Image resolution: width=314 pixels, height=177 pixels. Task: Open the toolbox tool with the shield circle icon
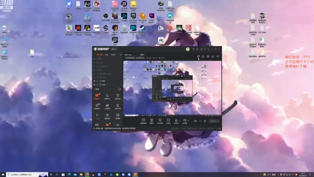pyautogui.click(x=107, y=116)
